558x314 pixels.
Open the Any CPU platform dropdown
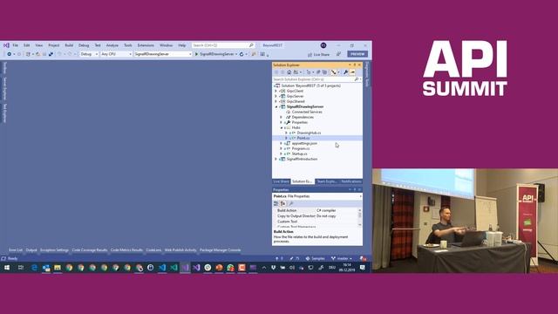tap(116, 54)
